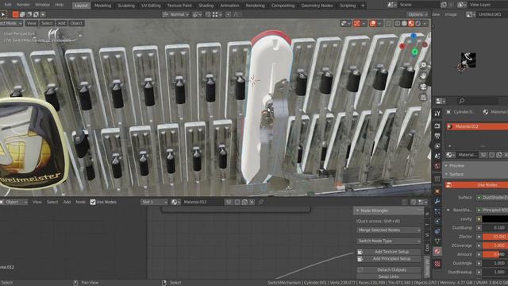The height and width of the screenshot is (286, 508).
Task: Open the Slot 1 material slot dropdown
Action: click(x=154, y=202)
